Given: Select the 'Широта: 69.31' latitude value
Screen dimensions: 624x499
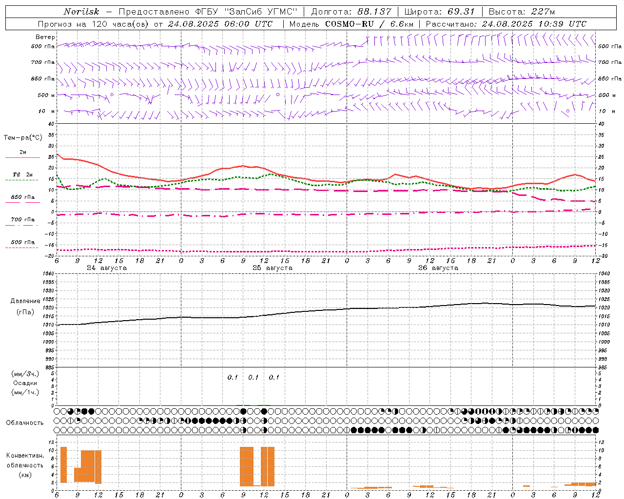Looking at the screenshot, I should tap(440, 12).
